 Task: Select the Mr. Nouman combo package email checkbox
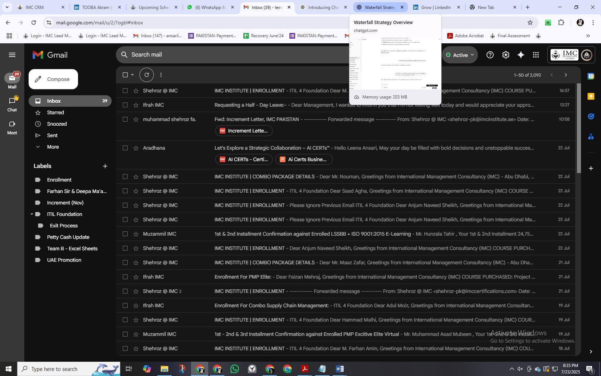point(125,177)
